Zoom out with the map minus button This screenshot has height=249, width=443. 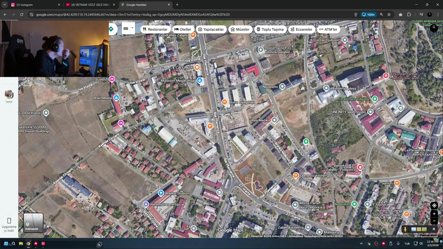pyautogui.click(x=434, y=221)
